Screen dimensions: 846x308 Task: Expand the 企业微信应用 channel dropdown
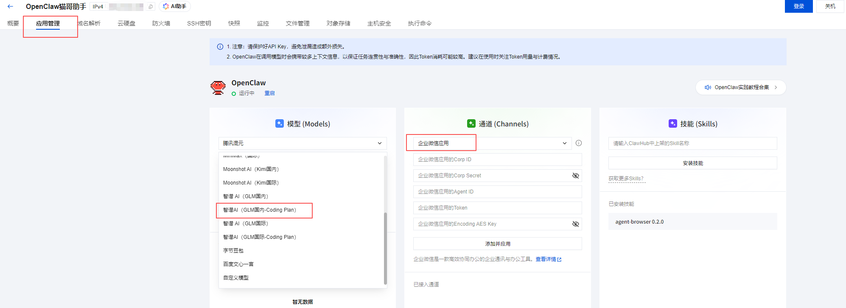coord(564,143)
